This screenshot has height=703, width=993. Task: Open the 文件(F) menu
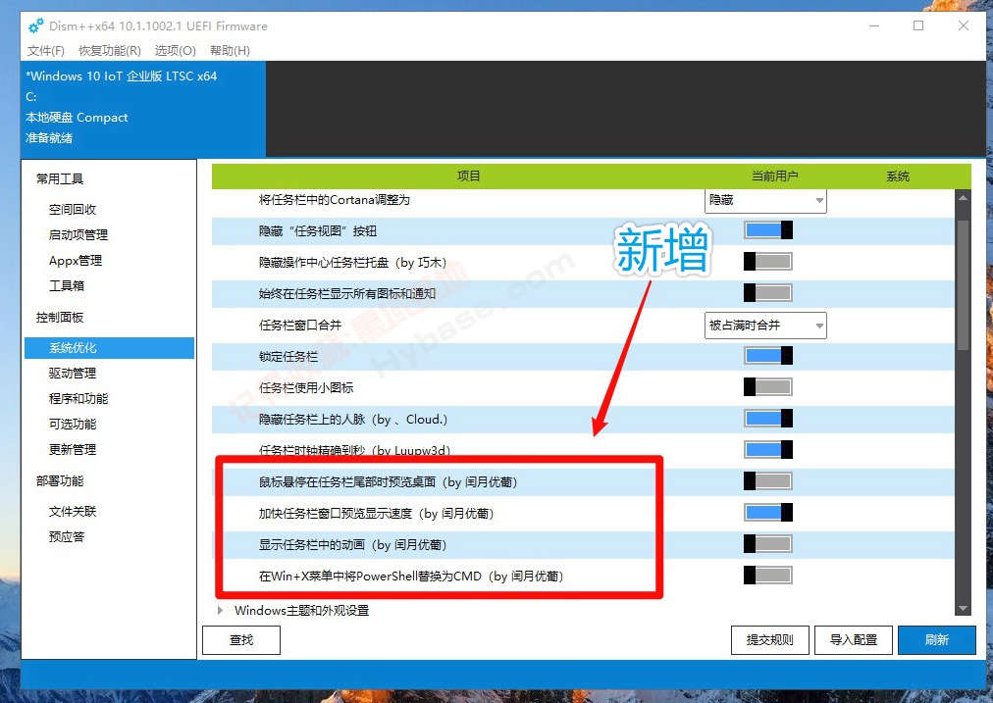[45, 51]
